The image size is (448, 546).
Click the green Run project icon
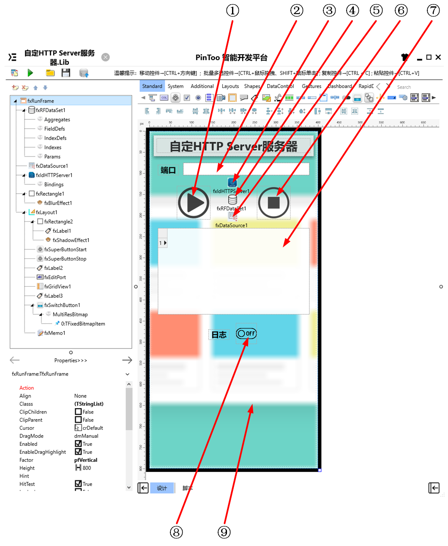30,73
